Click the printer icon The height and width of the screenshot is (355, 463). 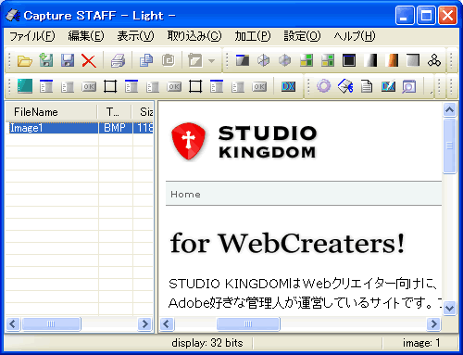click(x=118, y=60)
